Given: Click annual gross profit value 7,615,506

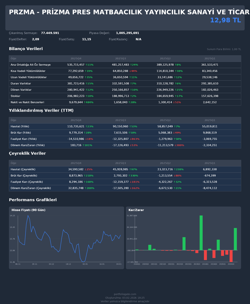Looking at the screenshot, I should pos(120,133).
